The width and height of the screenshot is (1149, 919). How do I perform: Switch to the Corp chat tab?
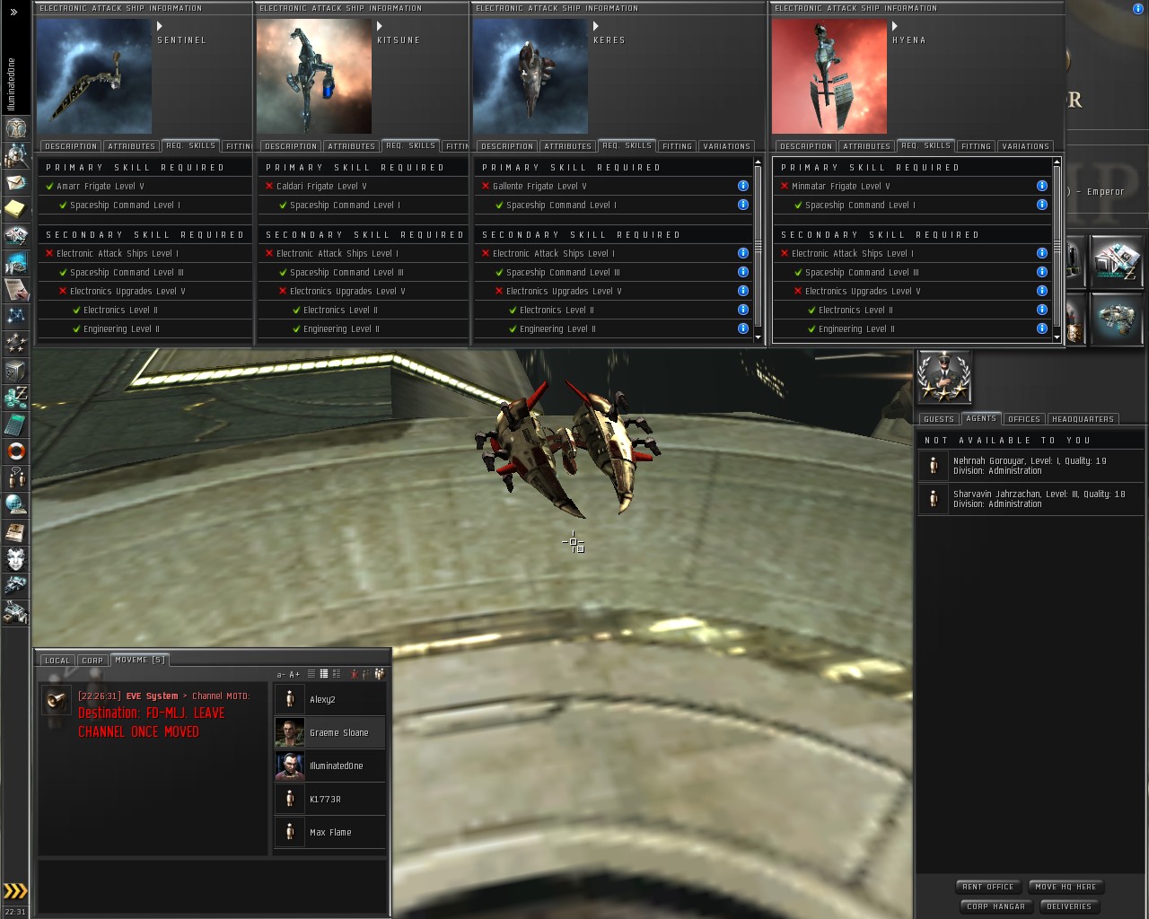(x=92, y=661)
